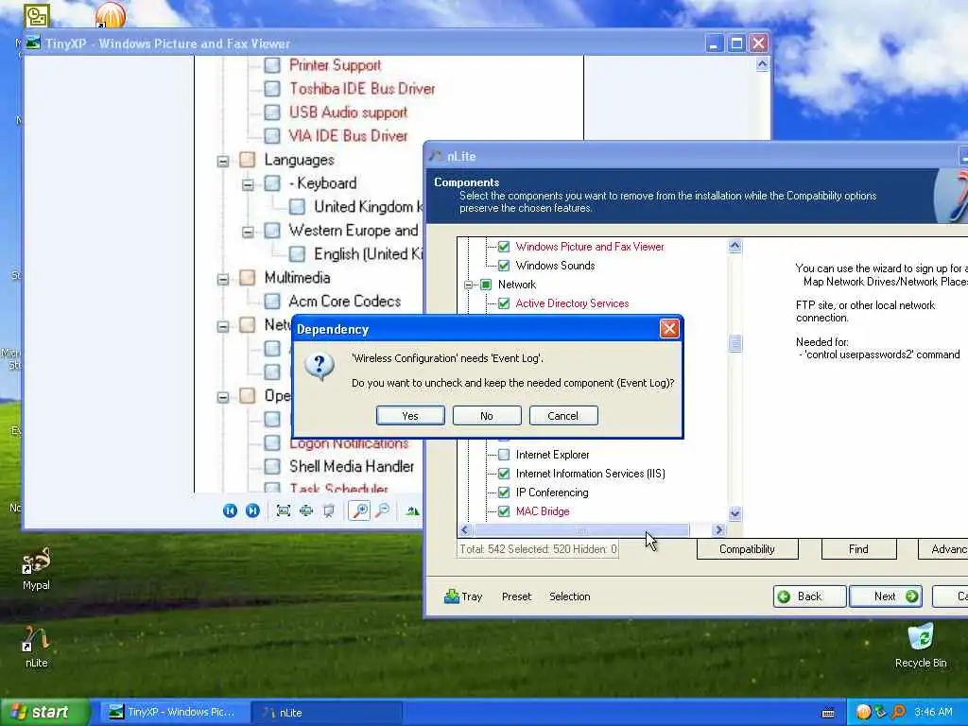The height and width of the screenshot is (726, 968).
Task: Open the Mypal desktop shortcut
Action: (x=36, y=568)
